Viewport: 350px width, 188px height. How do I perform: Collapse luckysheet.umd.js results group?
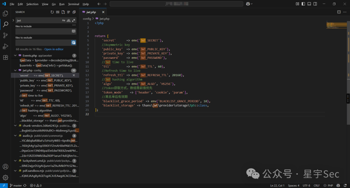point(15,161)
